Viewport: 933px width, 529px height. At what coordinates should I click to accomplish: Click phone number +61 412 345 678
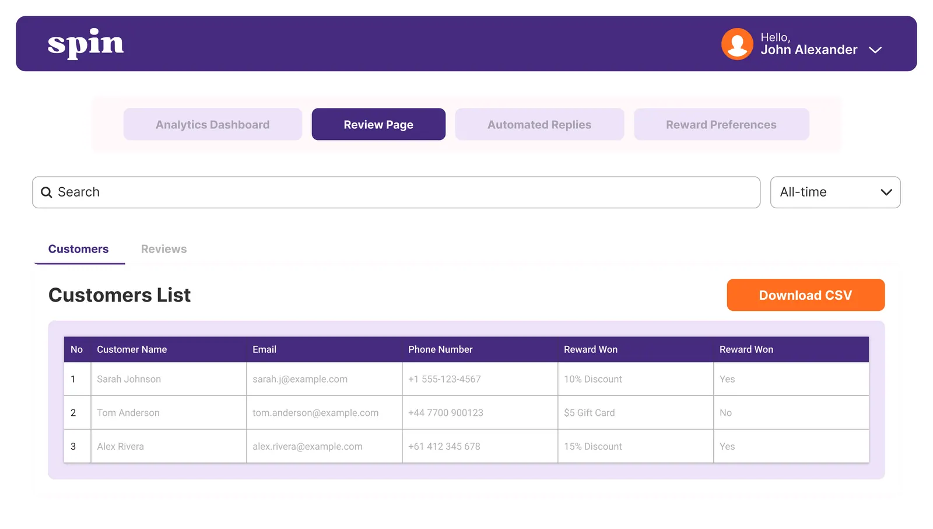(x=444, y=447)
